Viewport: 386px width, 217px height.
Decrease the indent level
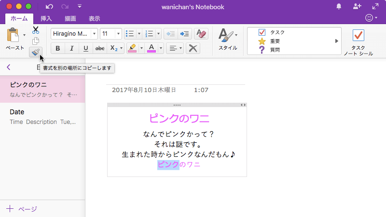(x=170, y=34)
